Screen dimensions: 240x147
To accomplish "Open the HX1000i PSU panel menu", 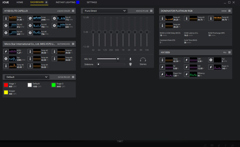I will click(230, 52).
